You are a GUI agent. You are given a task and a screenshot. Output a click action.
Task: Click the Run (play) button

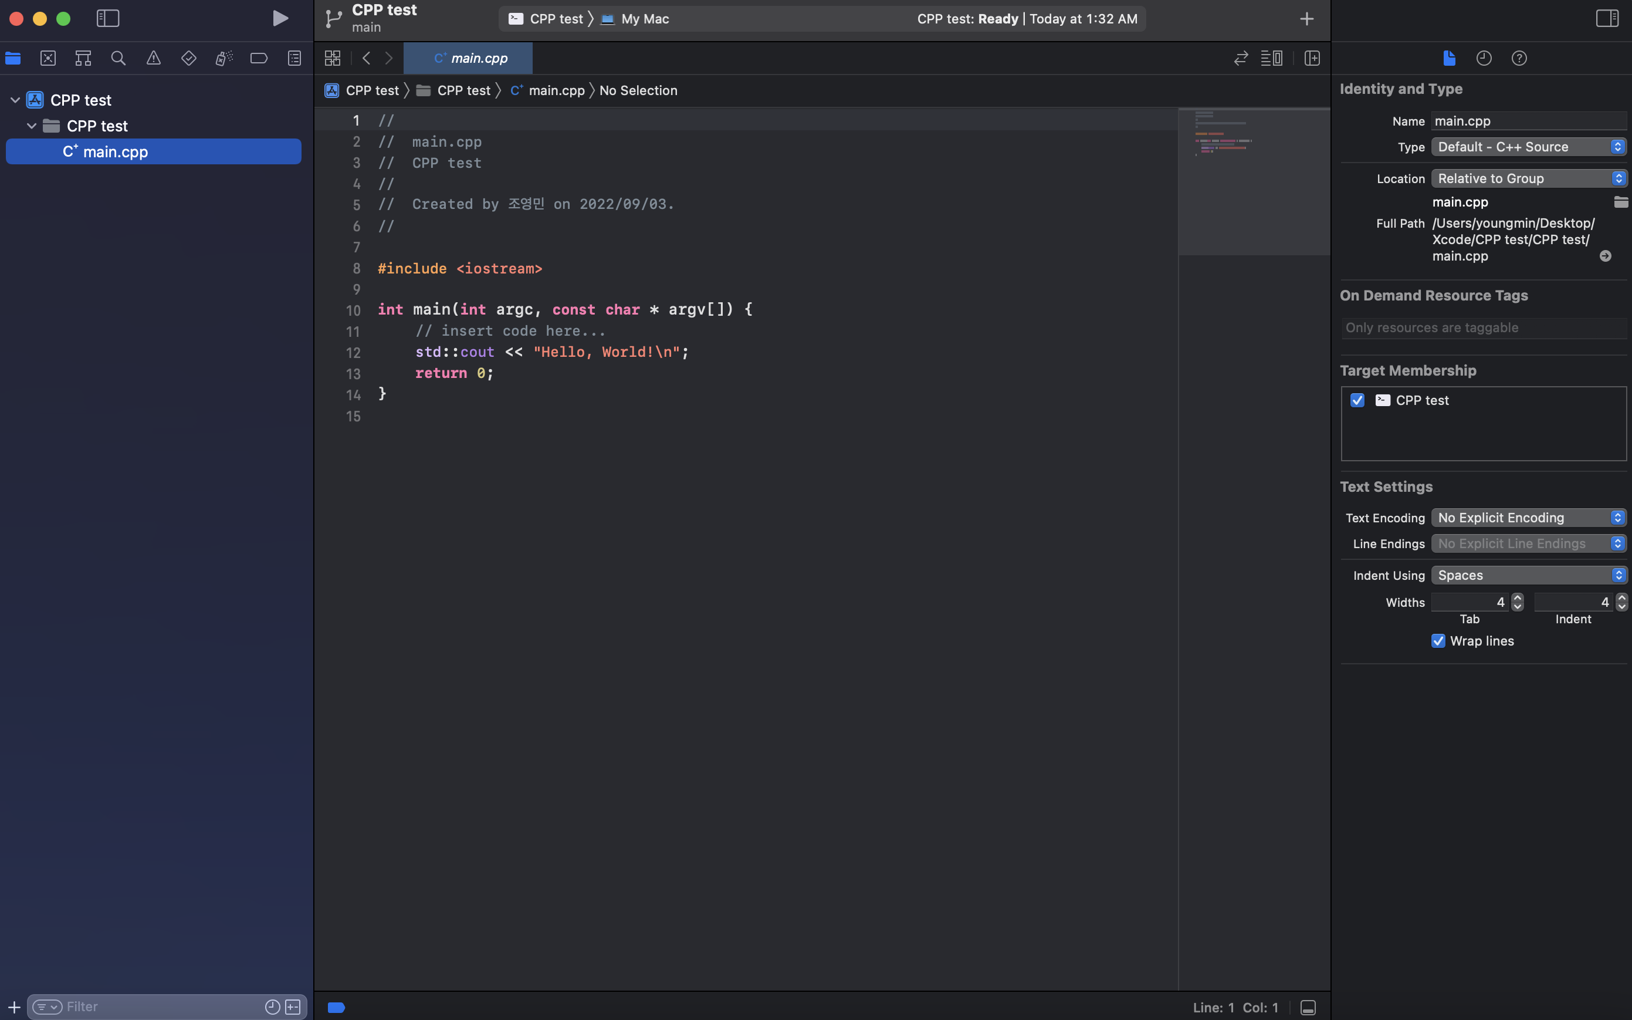[280, 18]
